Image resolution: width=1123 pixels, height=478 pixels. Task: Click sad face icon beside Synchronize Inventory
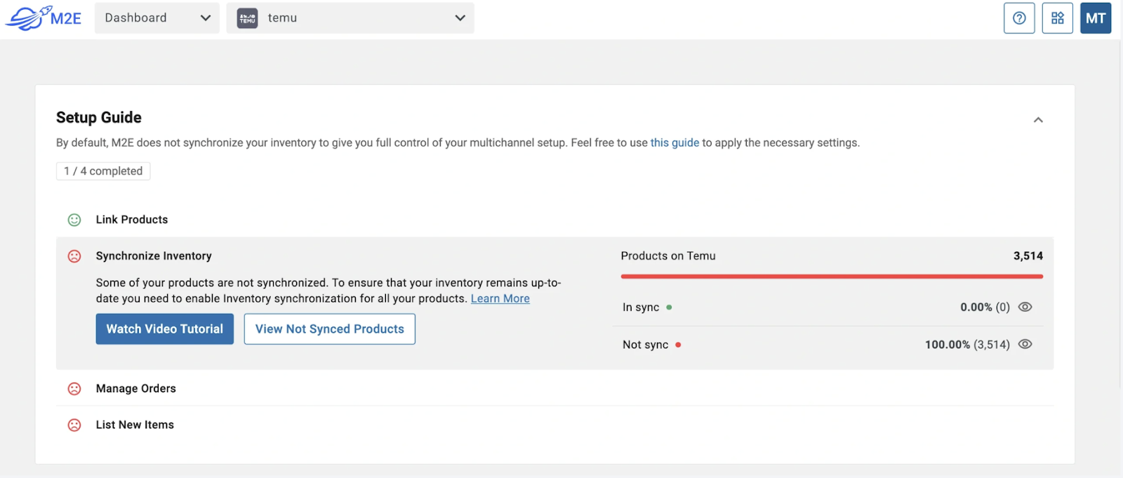pos(74,256)
